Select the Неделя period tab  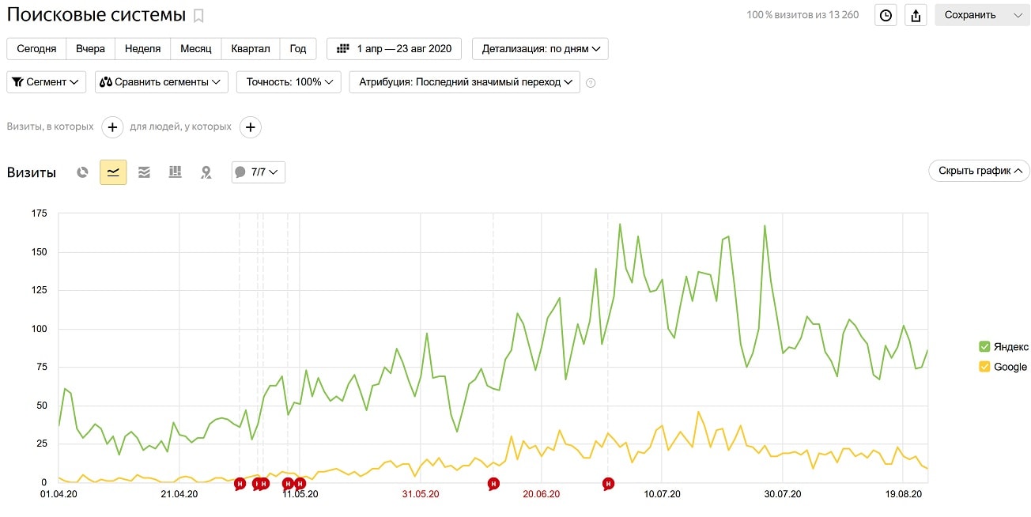(142, 49)
